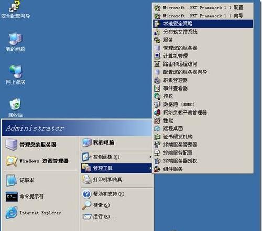Viewport: 262px width, 231px height.
Task: Open Microsoft .NET Framework 1.1 配置
Action: 203,8
